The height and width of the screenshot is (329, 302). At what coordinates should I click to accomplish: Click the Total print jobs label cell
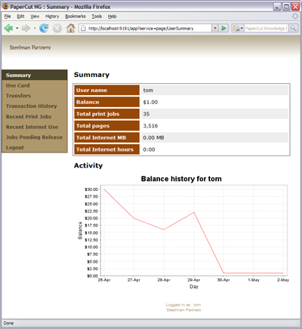pos(106,114)
